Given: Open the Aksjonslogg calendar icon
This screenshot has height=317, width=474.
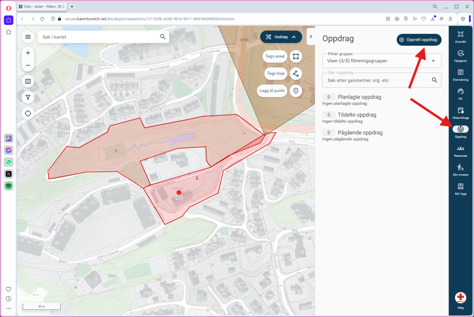Looking at the screenshot, I should 460,113.
